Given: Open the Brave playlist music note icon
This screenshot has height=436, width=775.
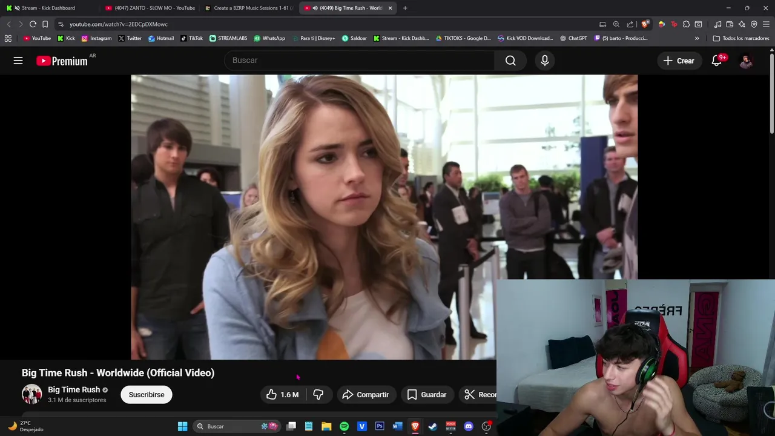Looking at the screenshot, I should [718, 24].
